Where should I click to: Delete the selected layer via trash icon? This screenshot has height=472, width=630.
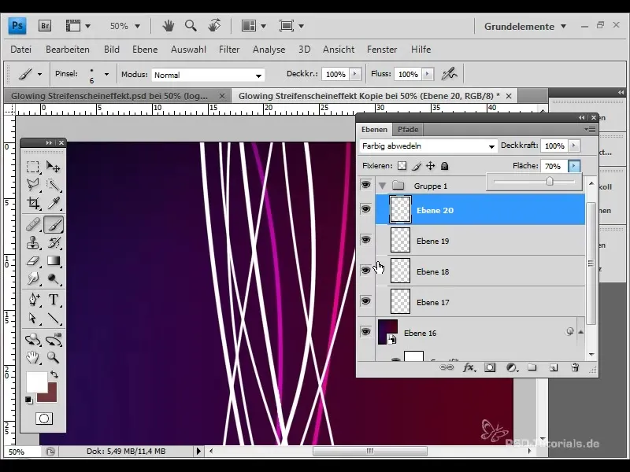(x=575, y=367)
